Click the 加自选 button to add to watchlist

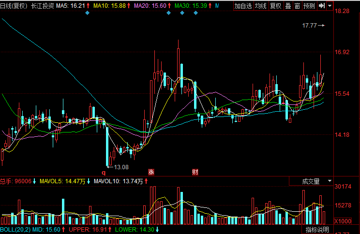point(243,6)
